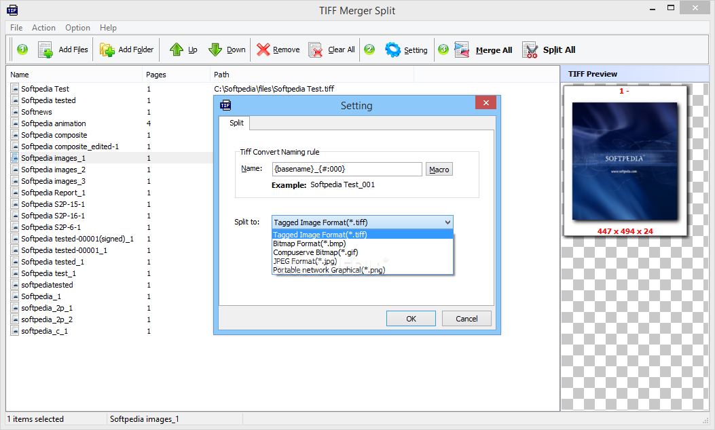The height and width of the screenshot is (430, 715).
Task: Click file icon beside Softpedia animation
Action: (x=14, y=123)
